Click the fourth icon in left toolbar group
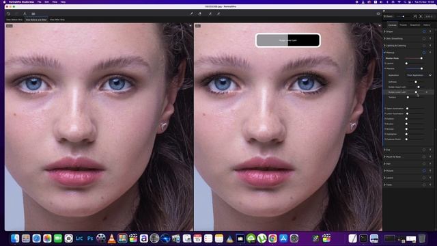437x246 pixels. [x=33, y=14]
